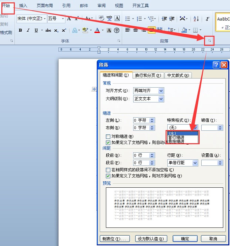Image resolution: width=230 pixels, height=246 pixels.
Task: Start a numbered list
Action: coord(139,19)
